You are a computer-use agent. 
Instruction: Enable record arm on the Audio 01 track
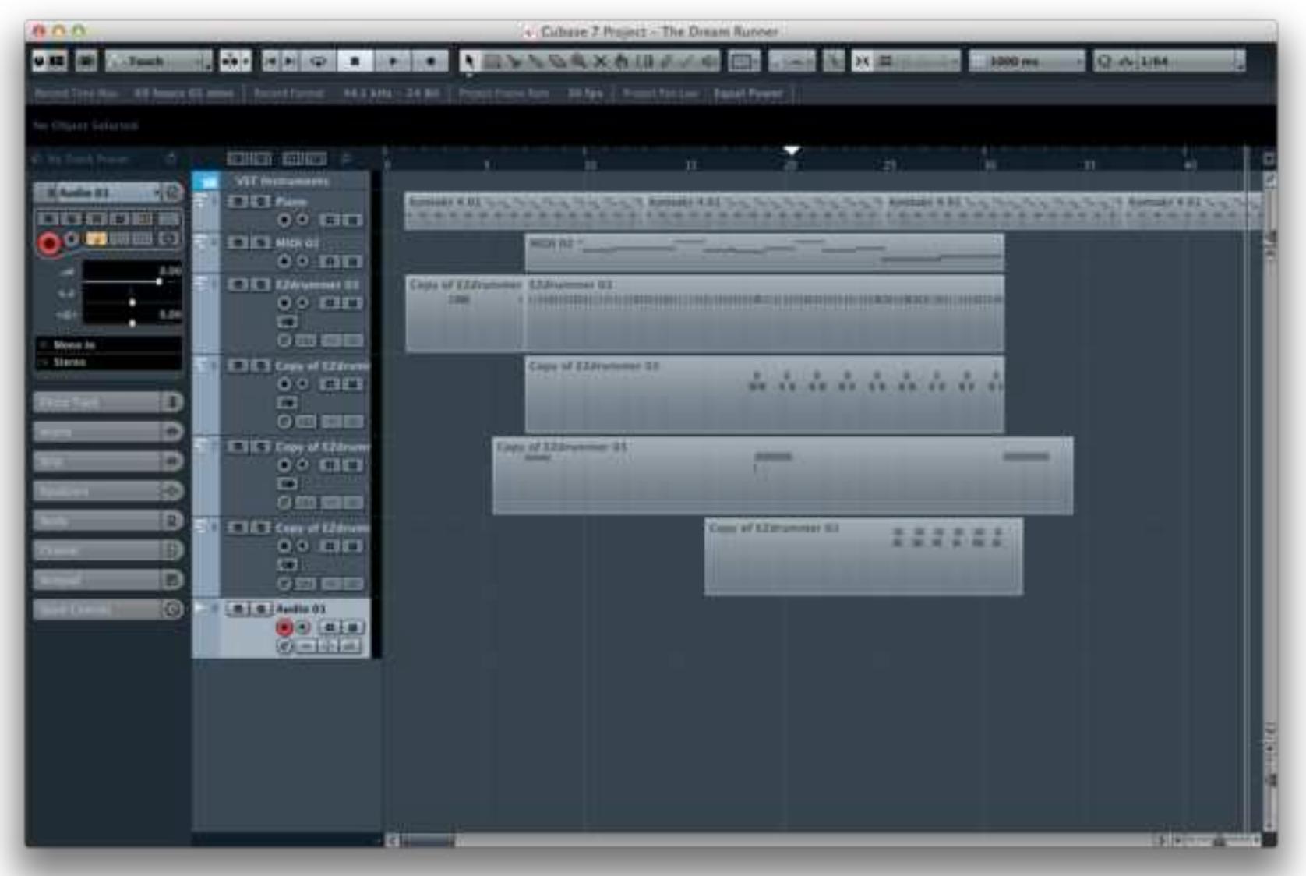(284, 627)
